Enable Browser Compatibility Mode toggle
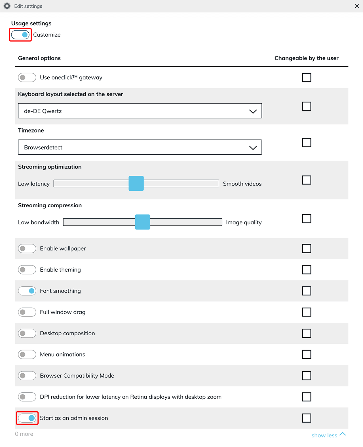 click(x=27, y=376)
